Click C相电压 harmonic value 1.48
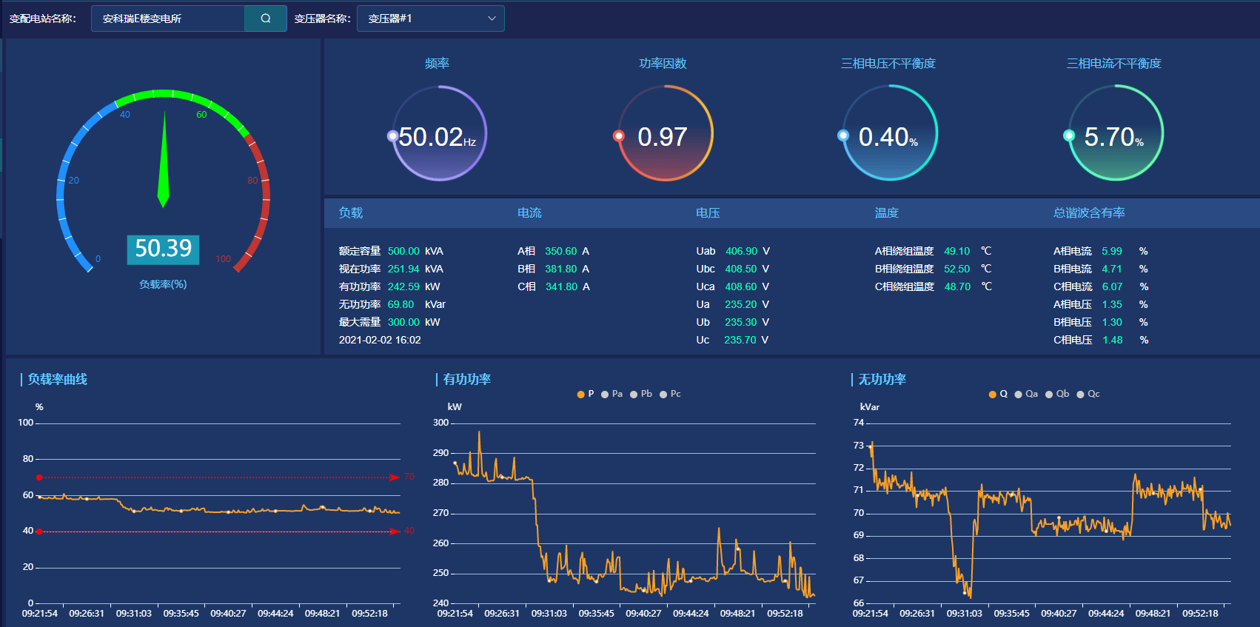Viewport: 1260px width, 627px height. (1112, 341)
